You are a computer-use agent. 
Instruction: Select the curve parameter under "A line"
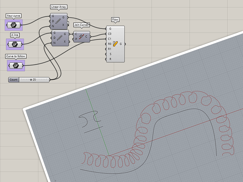click(15, 44)
